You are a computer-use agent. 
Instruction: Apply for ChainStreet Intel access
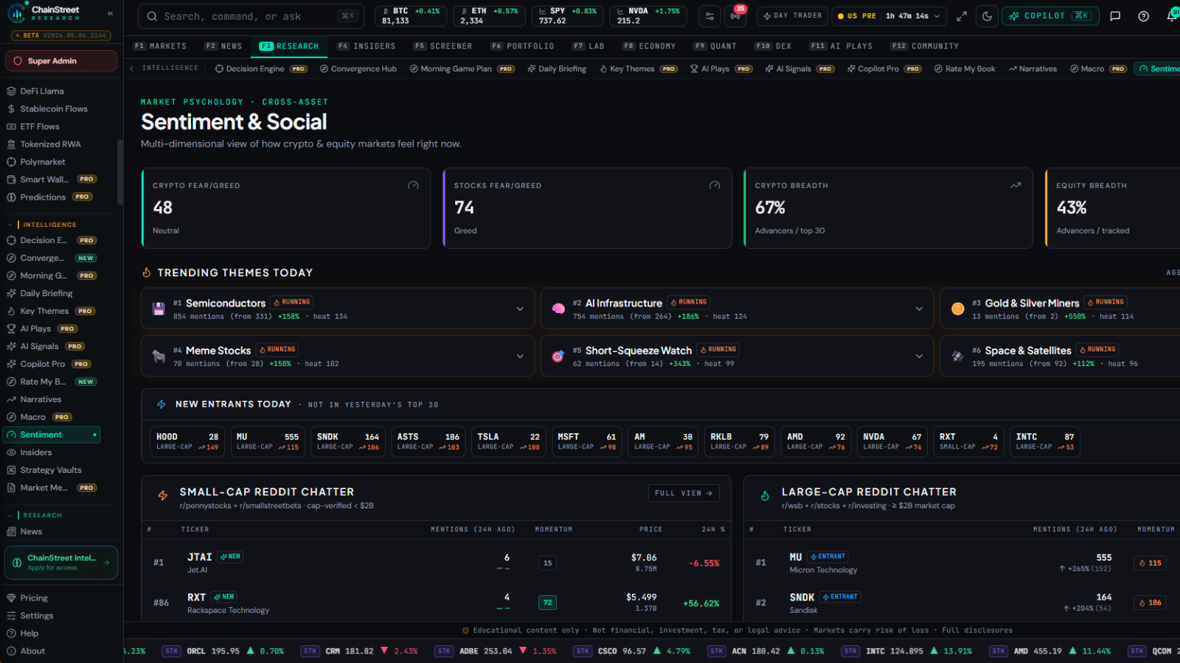click(61, 563)
